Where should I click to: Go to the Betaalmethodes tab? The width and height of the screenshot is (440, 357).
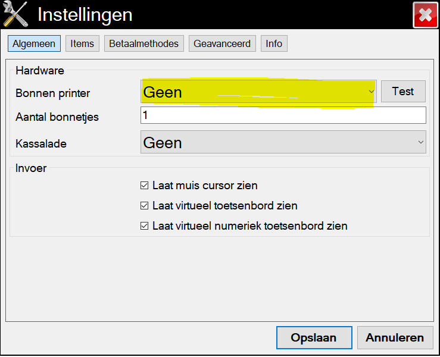(144, 43)
